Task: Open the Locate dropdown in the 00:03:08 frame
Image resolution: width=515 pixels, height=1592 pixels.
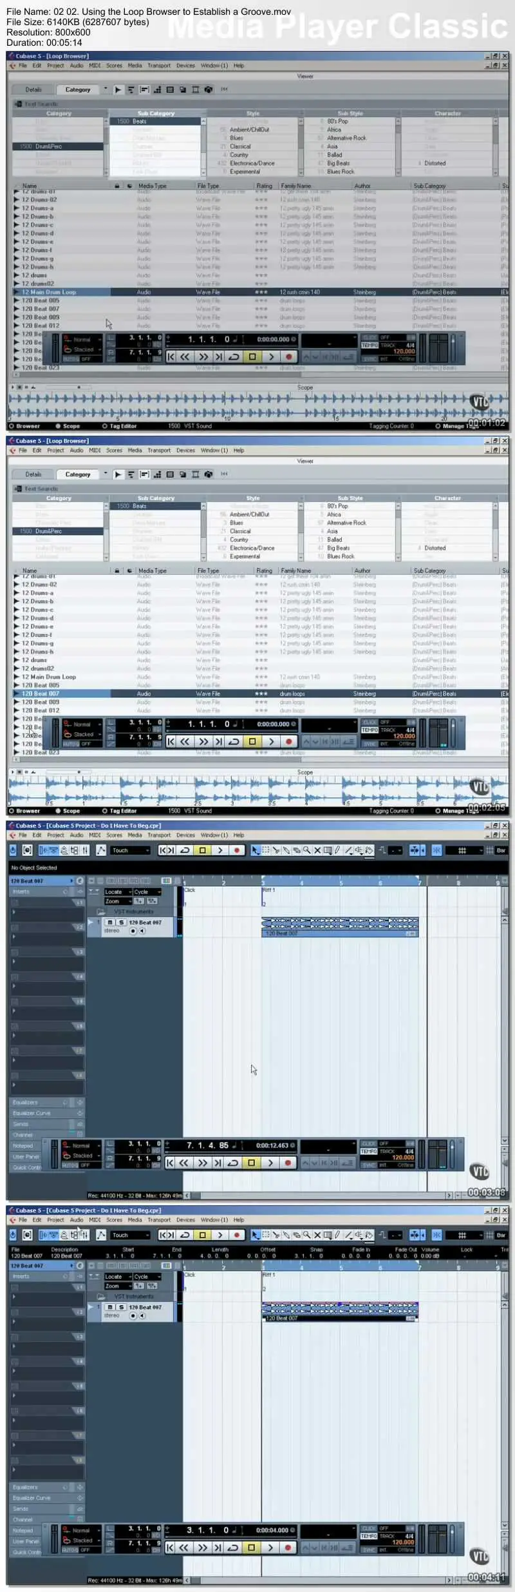Action: pos(118,892)
